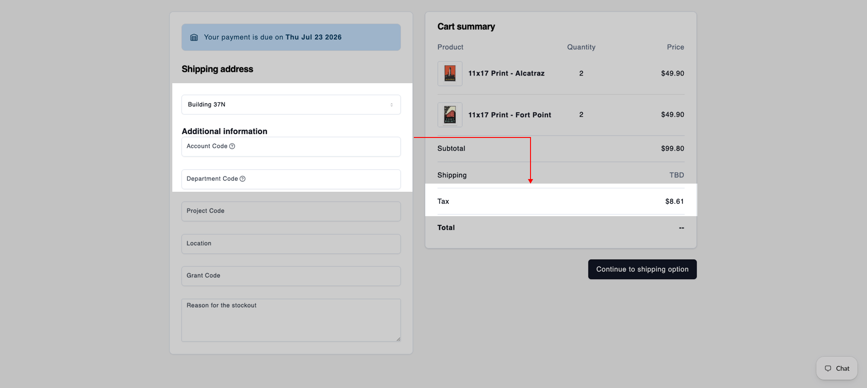This screenshot has width=867, height=388.
Task: Focus the Project Code field
Action: click(291, 211)
